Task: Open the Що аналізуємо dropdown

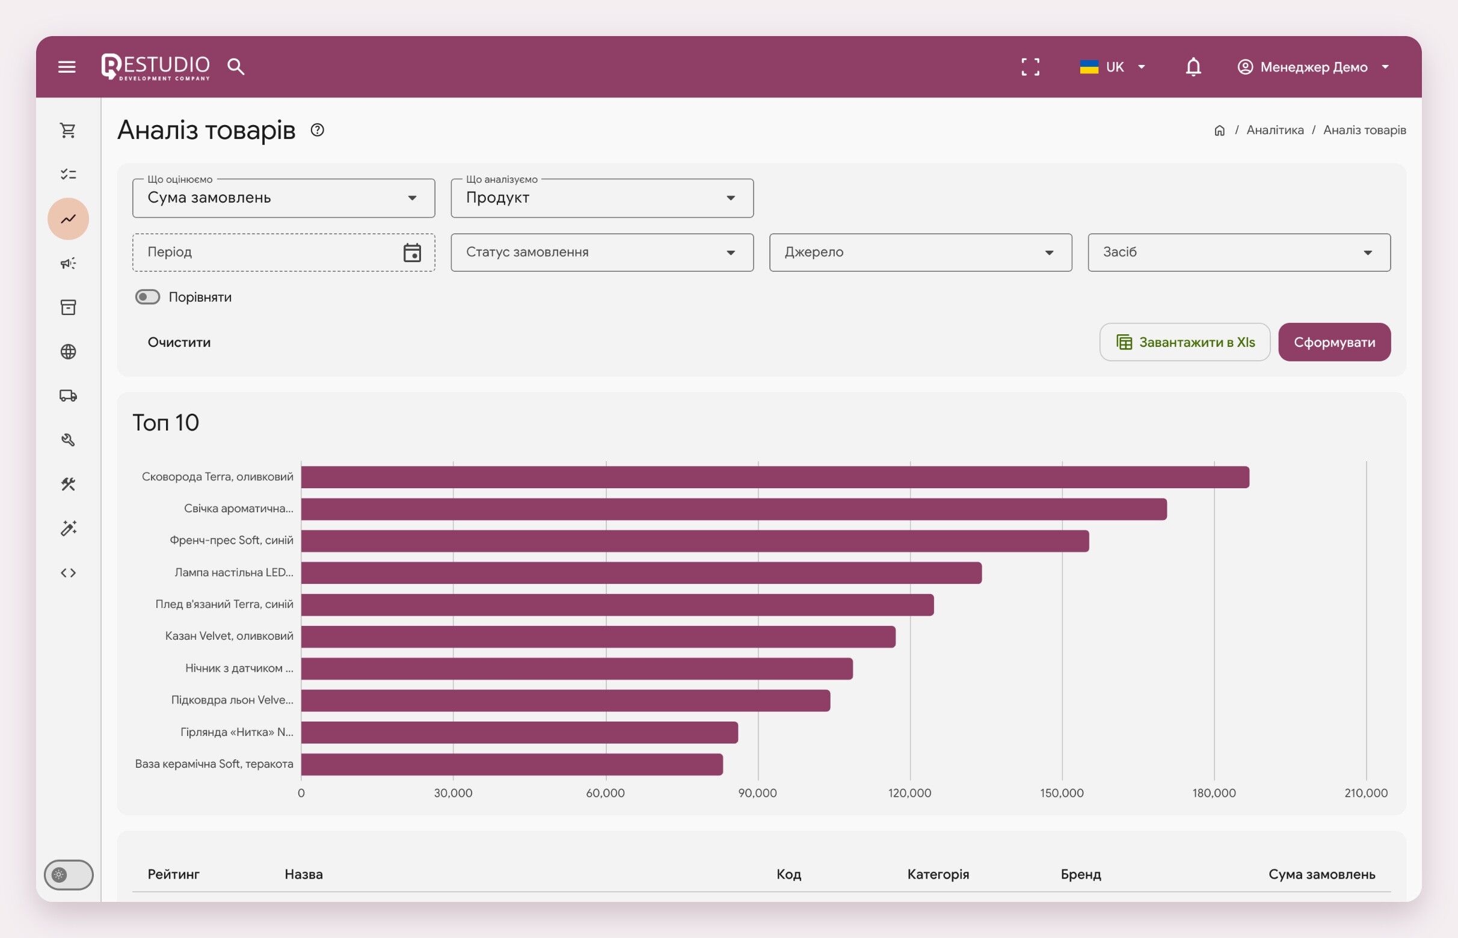Action: tap(602, 198)
